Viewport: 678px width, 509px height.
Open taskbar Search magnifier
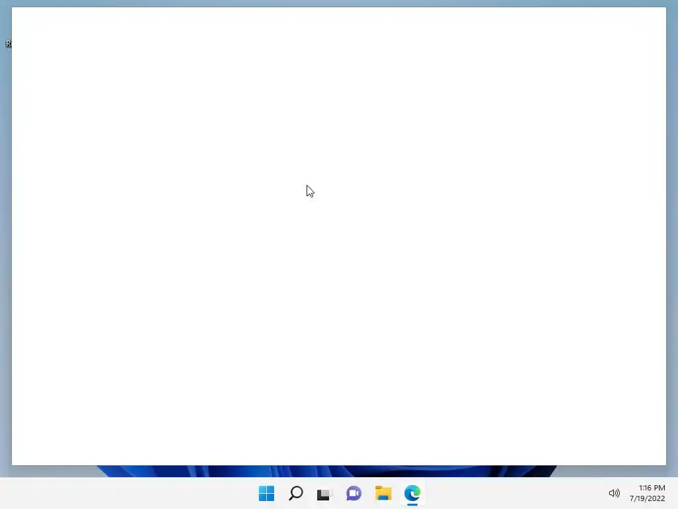click(296, 493)
